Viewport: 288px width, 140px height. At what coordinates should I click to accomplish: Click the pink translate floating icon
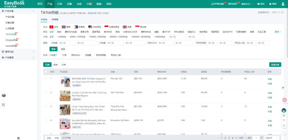(x=285, y=100)
